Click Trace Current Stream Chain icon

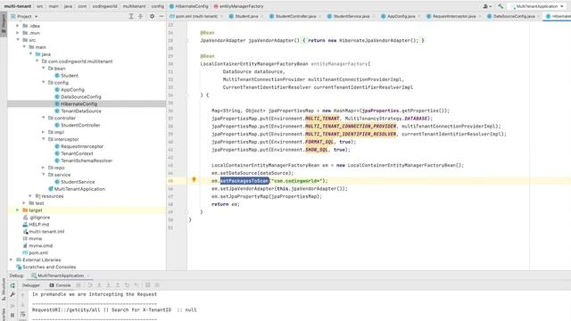(157, 285)
